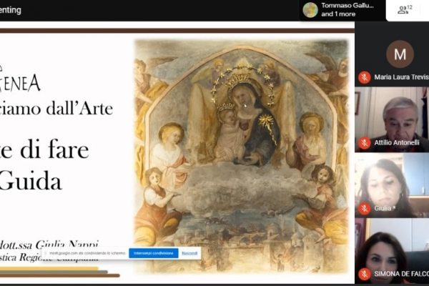Click the blue 'Interrompi condivisione' button
429x286 pixels.
click(x=154, y=253)
